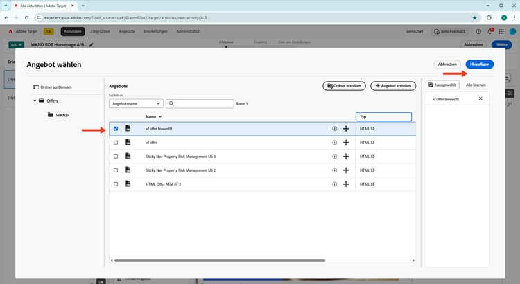
Task: Click file icon of 'xf offer' row
Action: [x=128, y=142]
